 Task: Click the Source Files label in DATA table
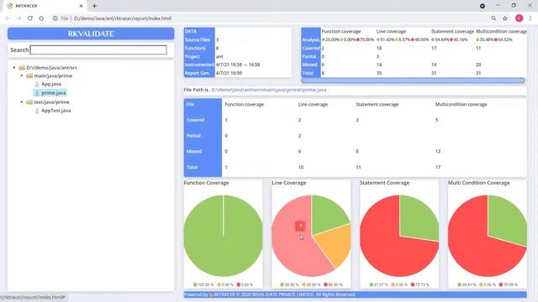(198, 39)
